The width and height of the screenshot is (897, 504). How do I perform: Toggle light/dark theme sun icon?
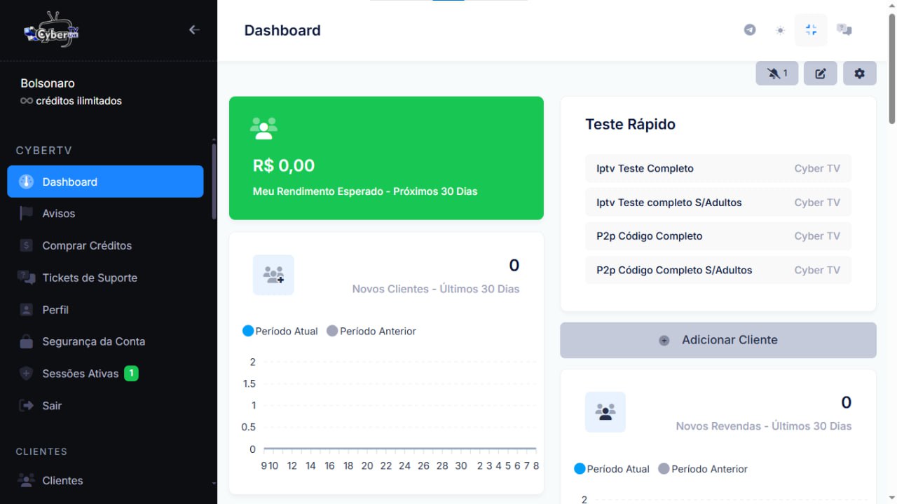click(780, 30)
